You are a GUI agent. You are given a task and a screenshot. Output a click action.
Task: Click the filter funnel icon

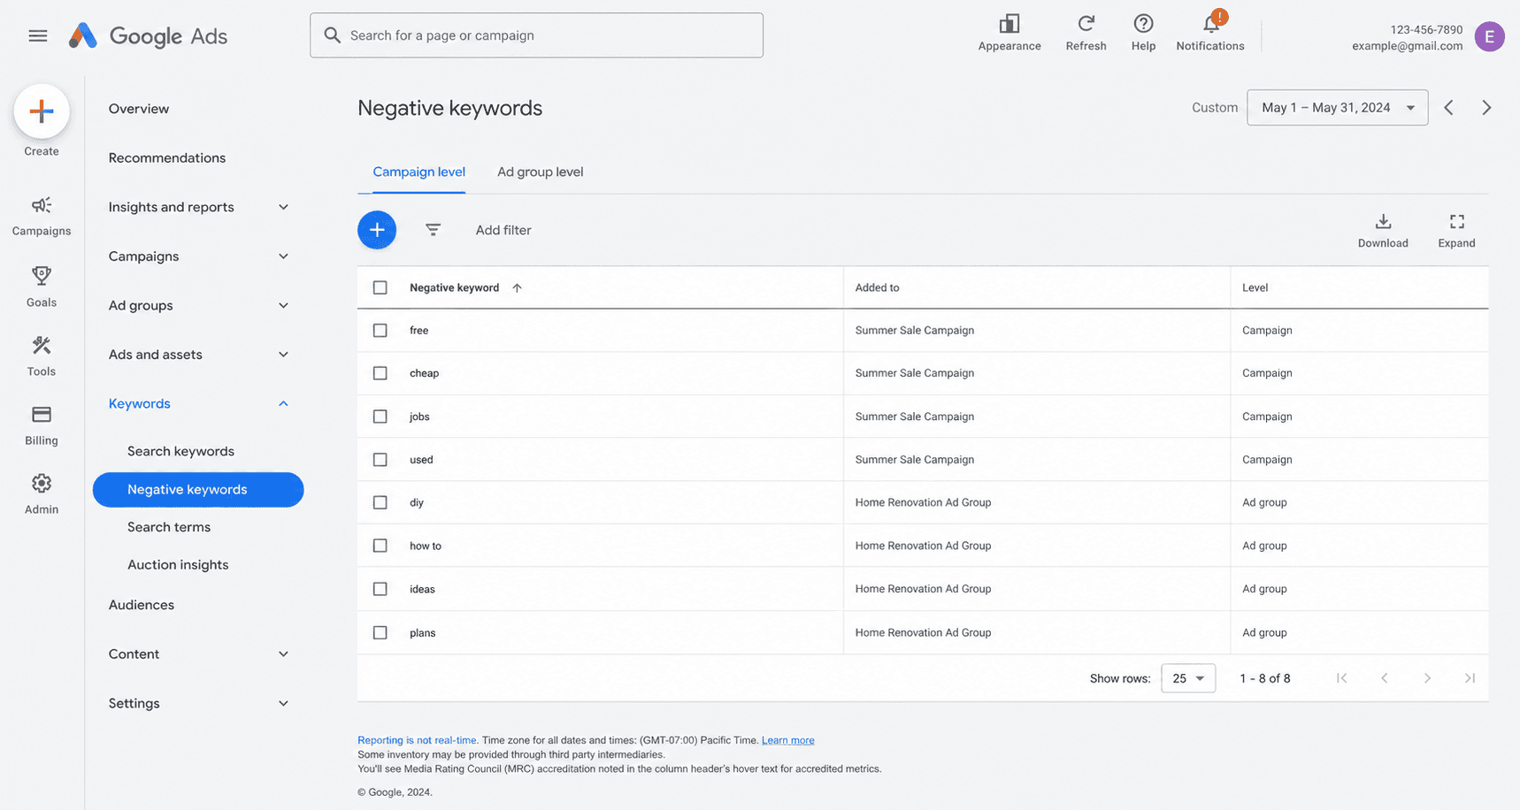433,230
